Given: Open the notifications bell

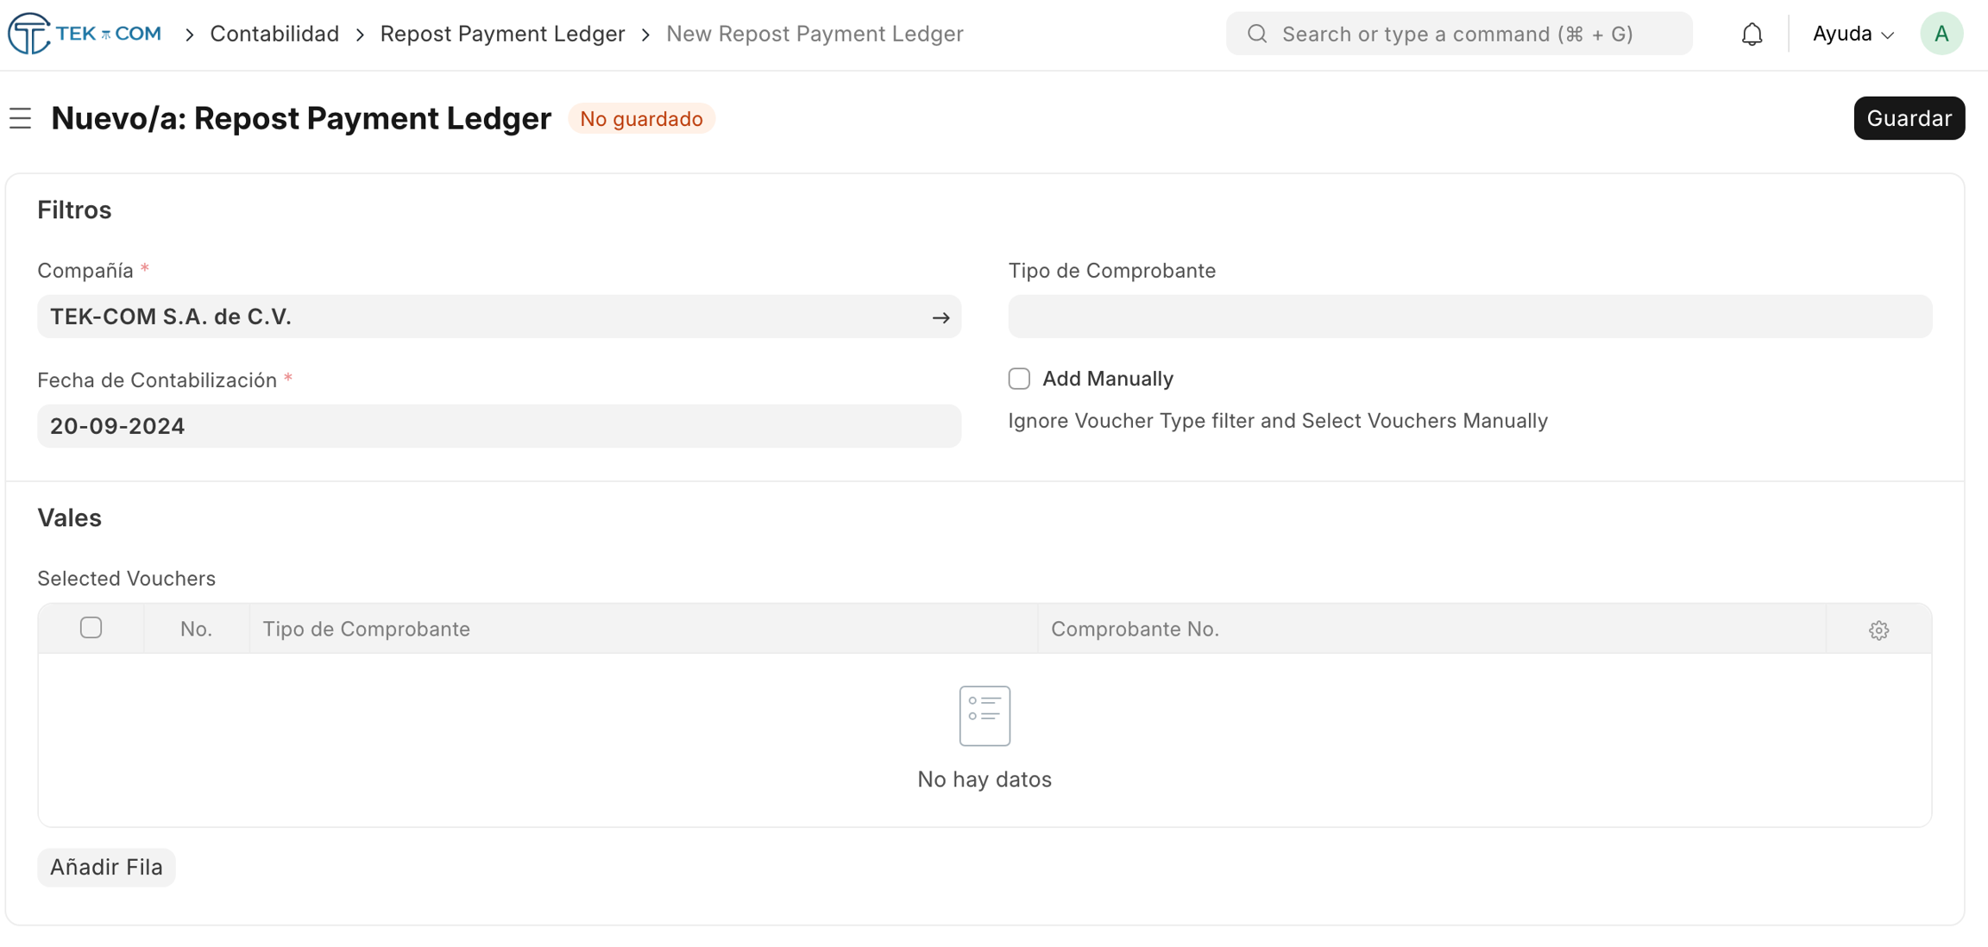Looking at the screenshot, I should click(x=1752, y=34).
